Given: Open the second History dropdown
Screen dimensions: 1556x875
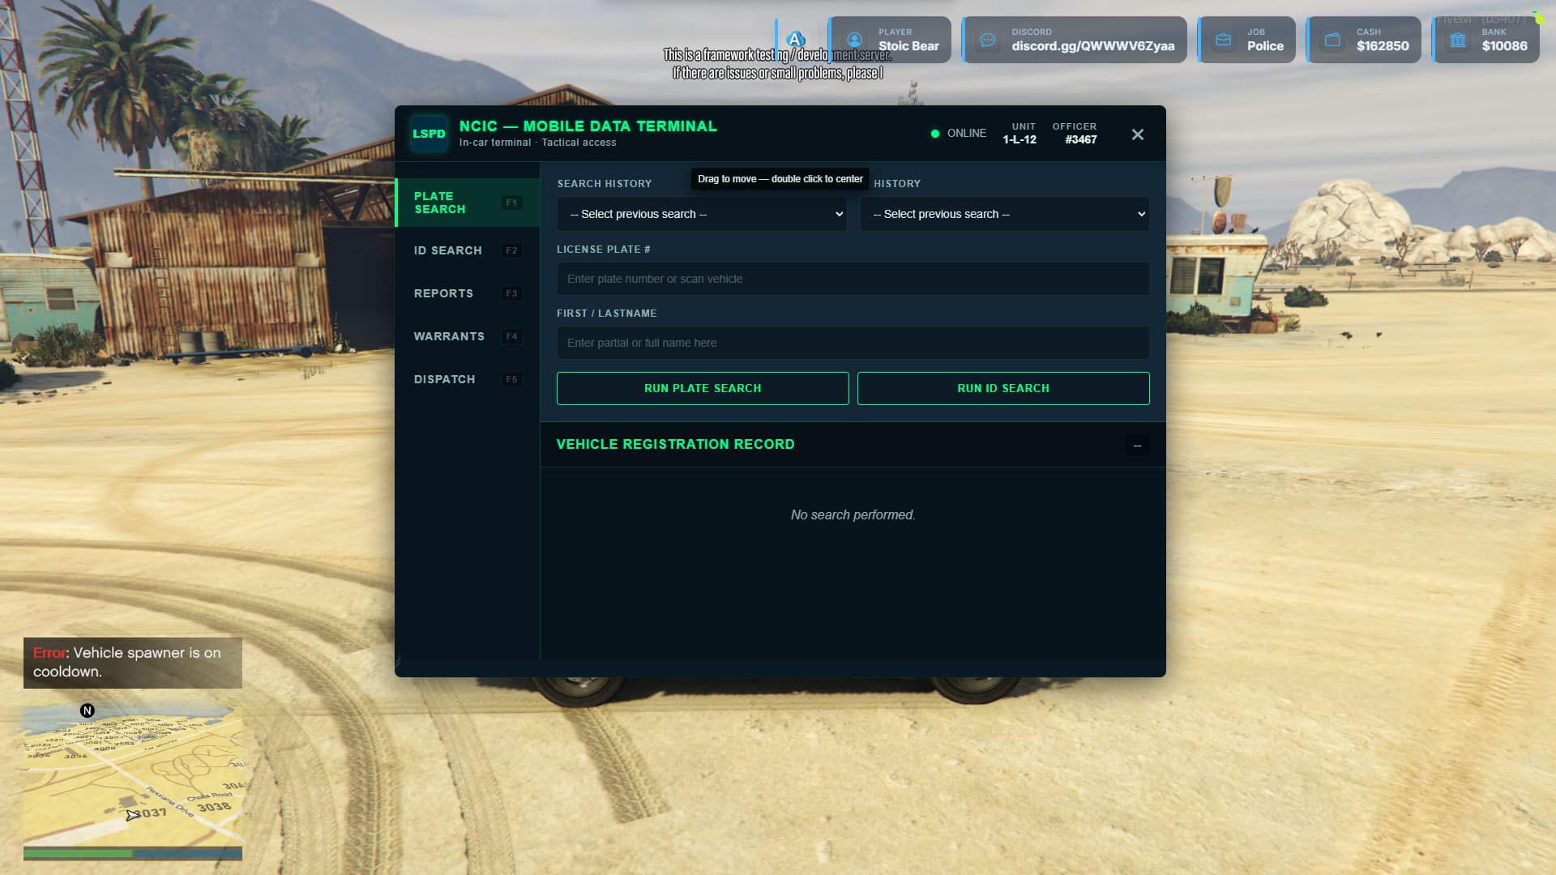Looking at the screenshot, I should [1005, 214].
